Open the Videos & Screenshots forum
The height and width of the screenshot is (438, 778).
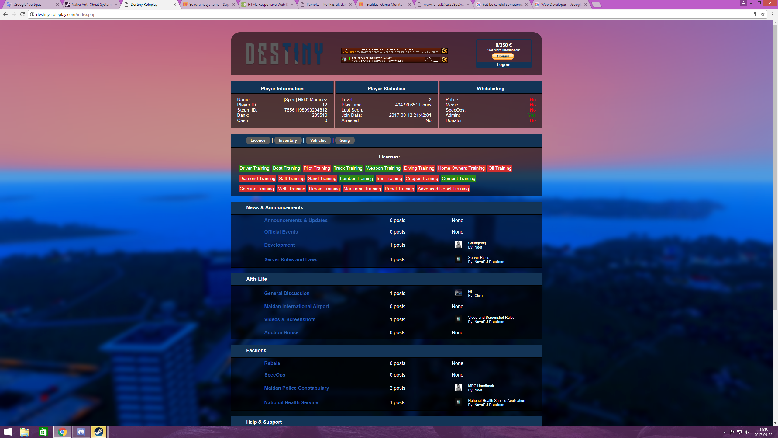(x=290, y=319)
